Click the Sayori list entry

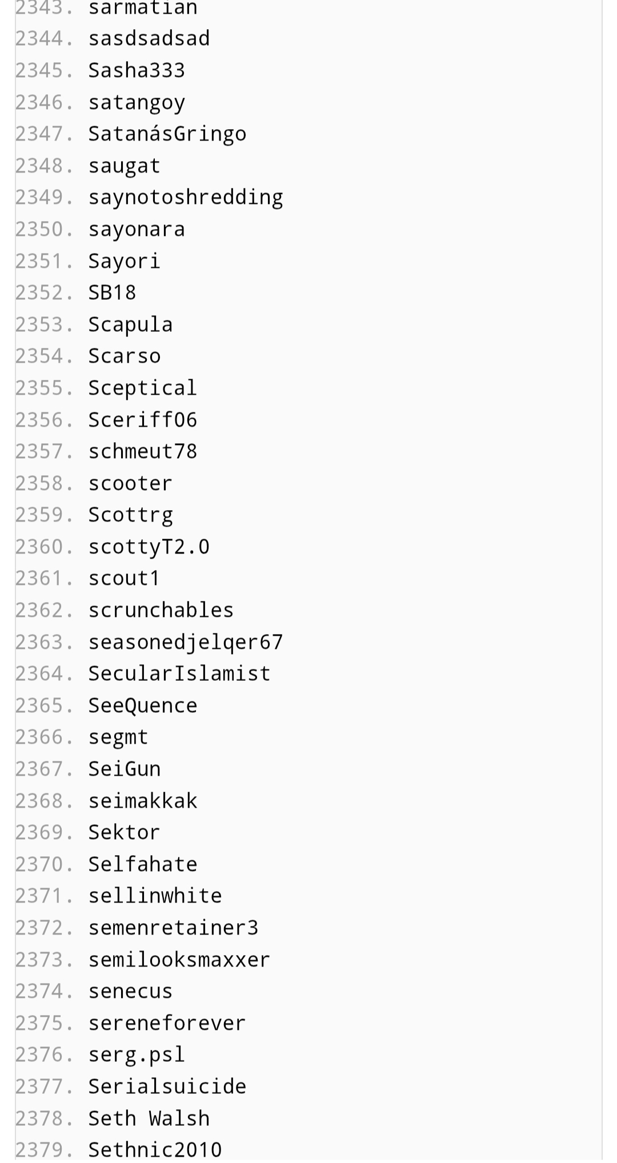pos(124,261)
